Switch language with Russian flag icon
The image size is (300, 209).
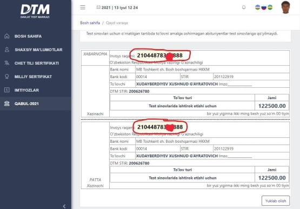click(x=264, y=8)
